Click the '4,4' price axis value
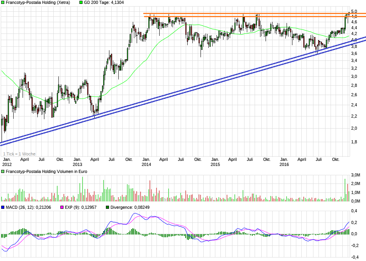Viewport: 366px width, 261px height. coord(354,28)
